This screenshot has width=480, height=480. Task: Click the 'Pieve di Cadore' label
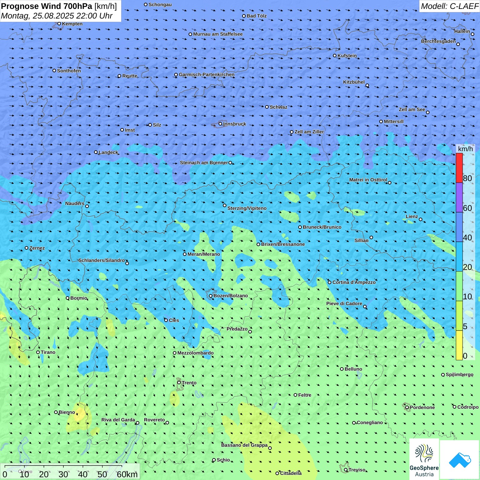coord(344,303)
